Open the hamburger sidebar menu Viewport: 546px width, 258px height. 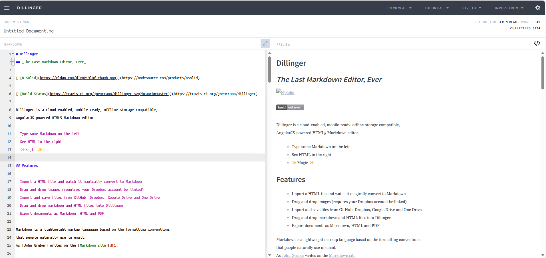pyautogui.click(x=7, y=8)
